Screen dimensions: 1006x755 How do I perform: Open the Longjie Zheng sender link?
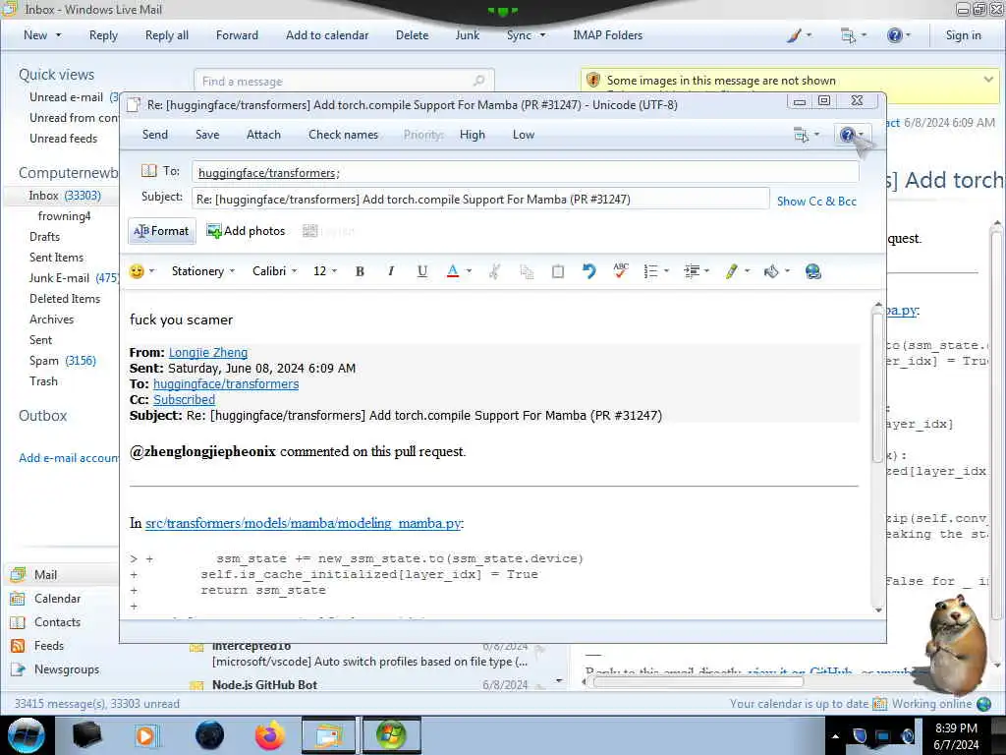pos(208,353)
